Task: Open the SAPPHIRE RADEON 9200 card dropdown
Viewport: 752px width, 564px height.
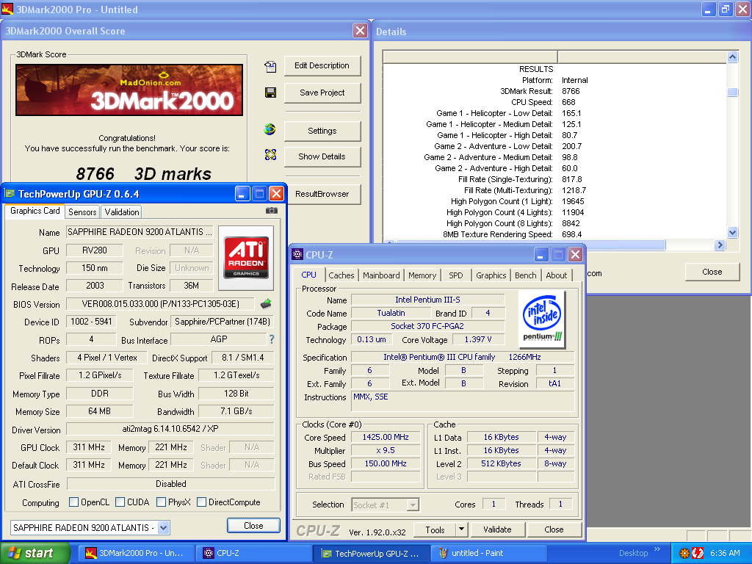Action: (x=164, y=527)
